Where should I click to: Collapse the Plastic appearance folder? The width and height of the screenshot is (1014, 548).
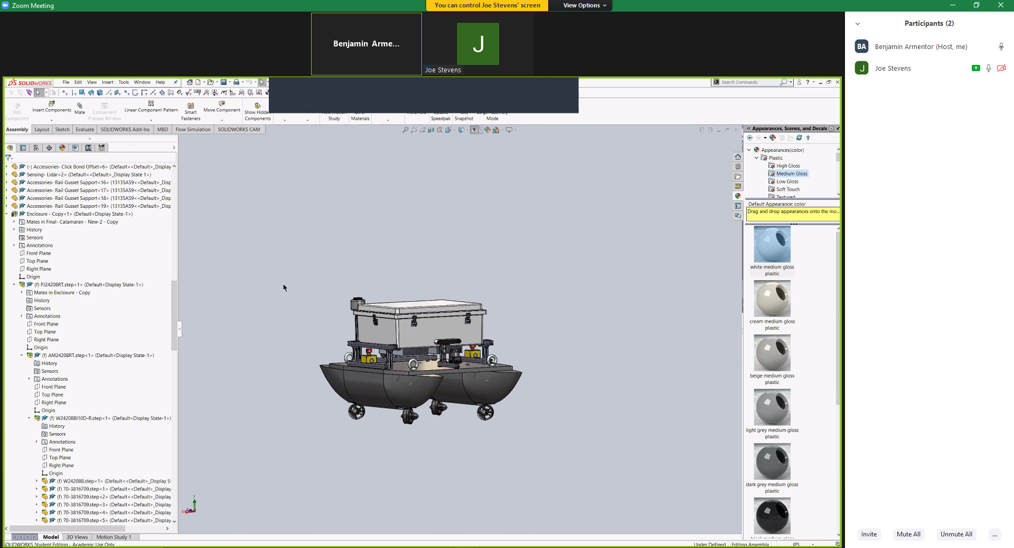pos(757,158)
